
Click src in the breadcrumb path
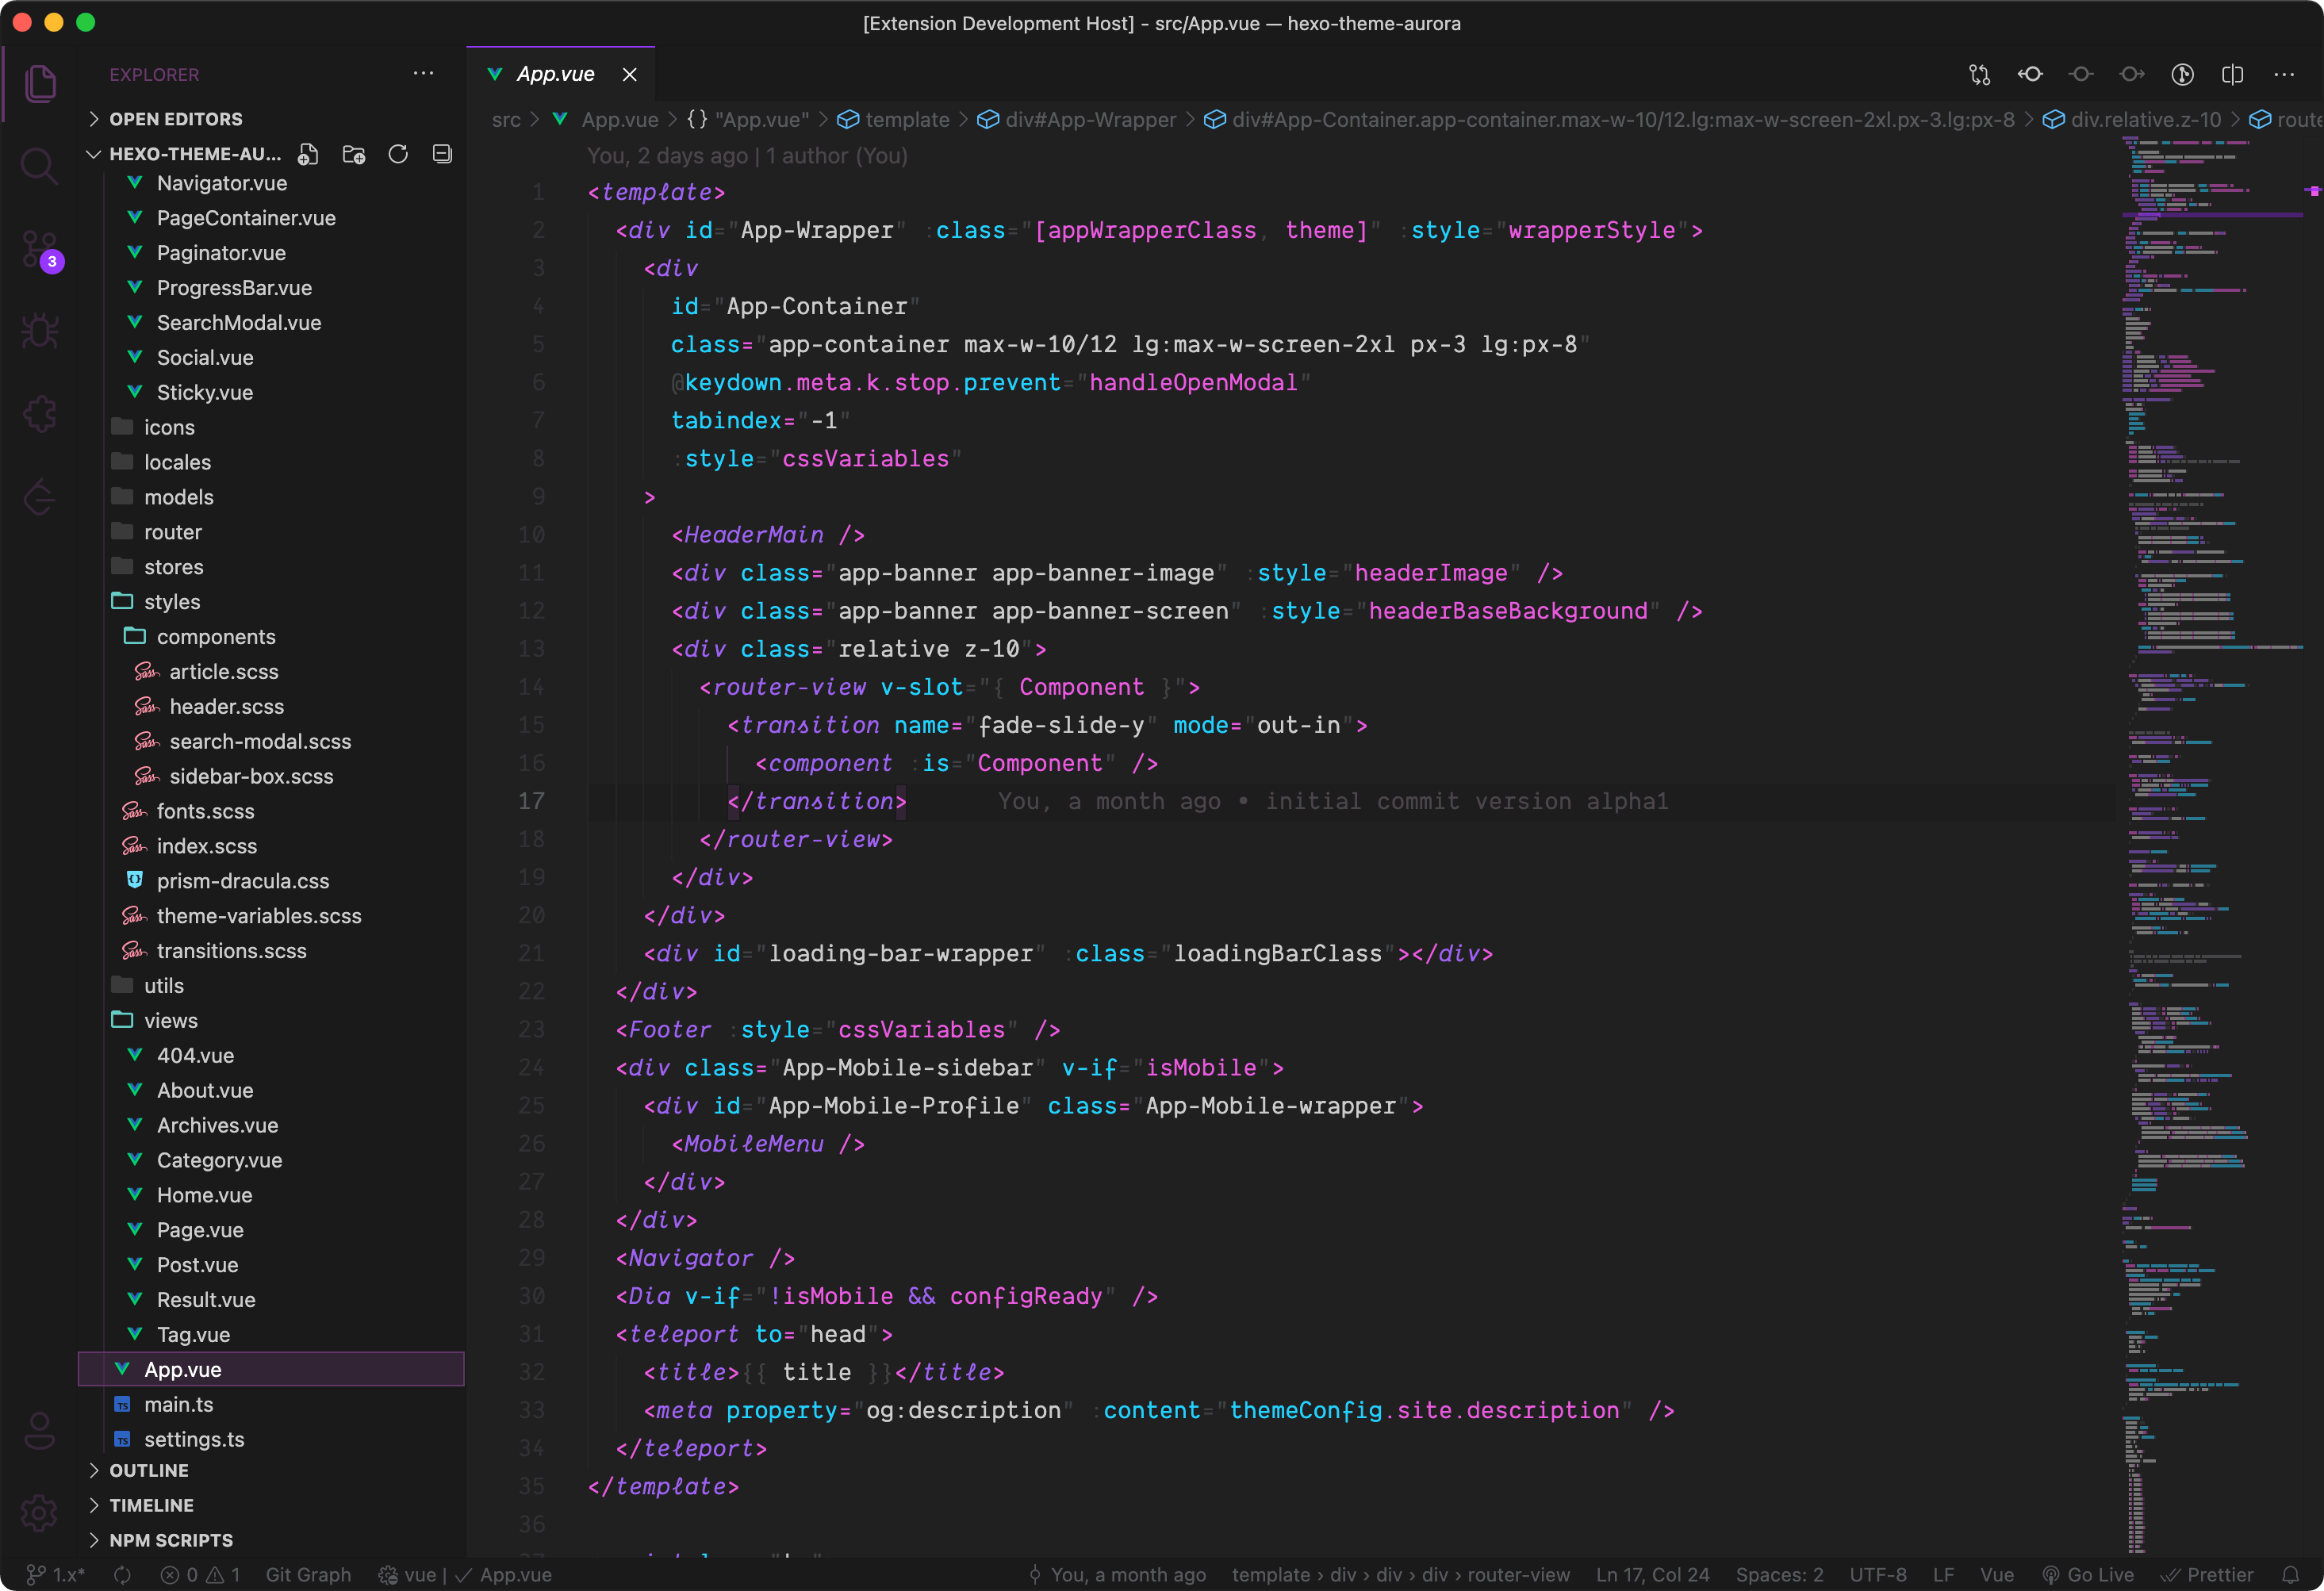(506, 120)
